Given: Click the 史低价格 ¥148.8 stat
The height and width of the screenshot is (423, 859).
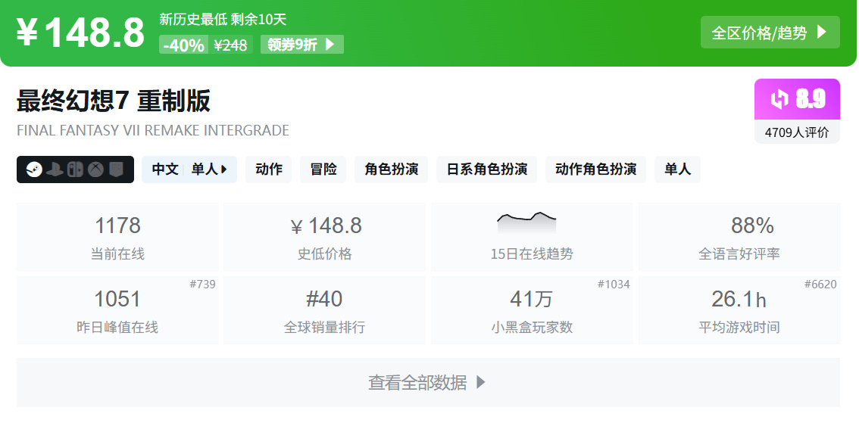Looking at the screenshot, I should [x=324, y=236].
